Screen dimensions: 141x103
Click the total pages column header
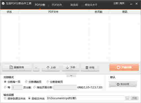(98, 12)
